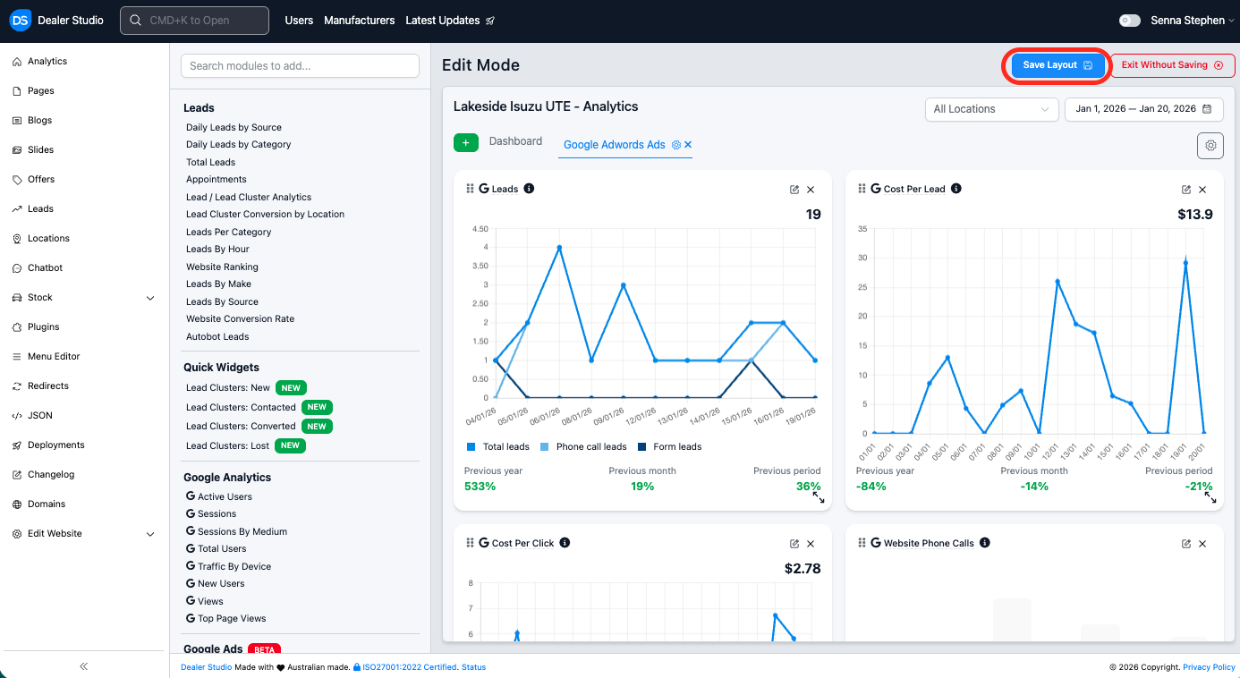Open gear settings on Google Adwords Ads tab
Image resolution: width=1240 pixels, height=678 pixels.
[x=676, y=145]
